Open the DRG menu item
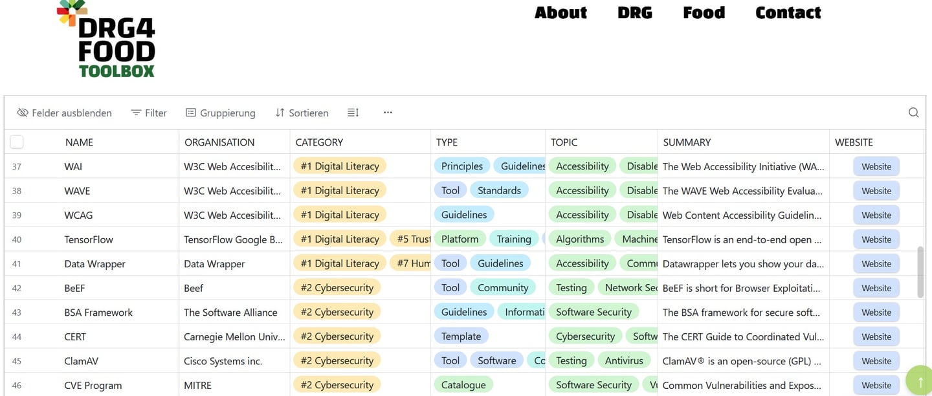This screenshot has height=396, width=932. (635, 12)
